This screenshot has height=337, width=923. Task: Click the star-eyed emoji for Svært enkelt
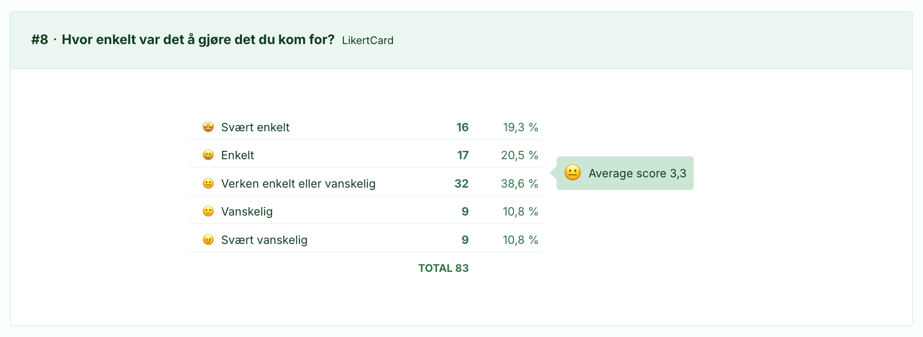point(208,127)
